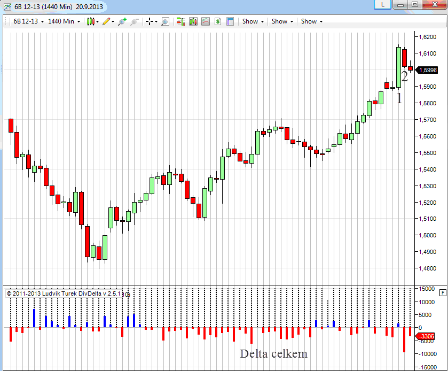Open the crosshair cursor type dropdown
Viewport: 448px width, 371px height.
point(152,21)
